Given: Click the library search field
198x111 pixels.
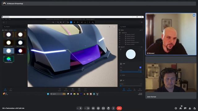Looking at the screenshot, I should [15, 27].
